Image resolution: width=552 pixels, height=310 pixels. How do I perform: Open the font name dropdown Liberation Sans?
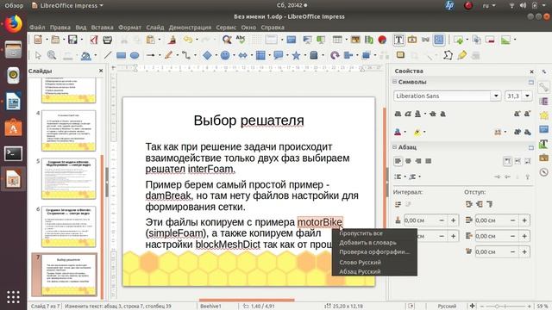(496, 96)
